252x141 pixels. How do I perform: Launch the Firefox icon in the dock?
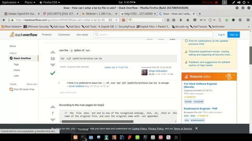(75, 137)
